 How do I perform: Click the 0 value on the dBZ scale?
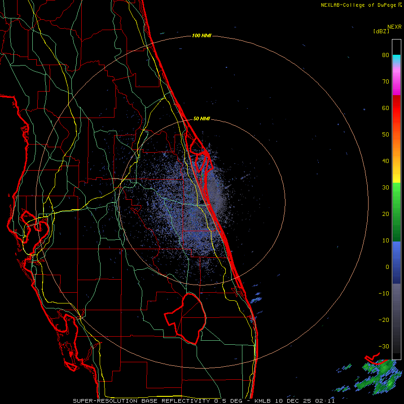pos(387,267)
